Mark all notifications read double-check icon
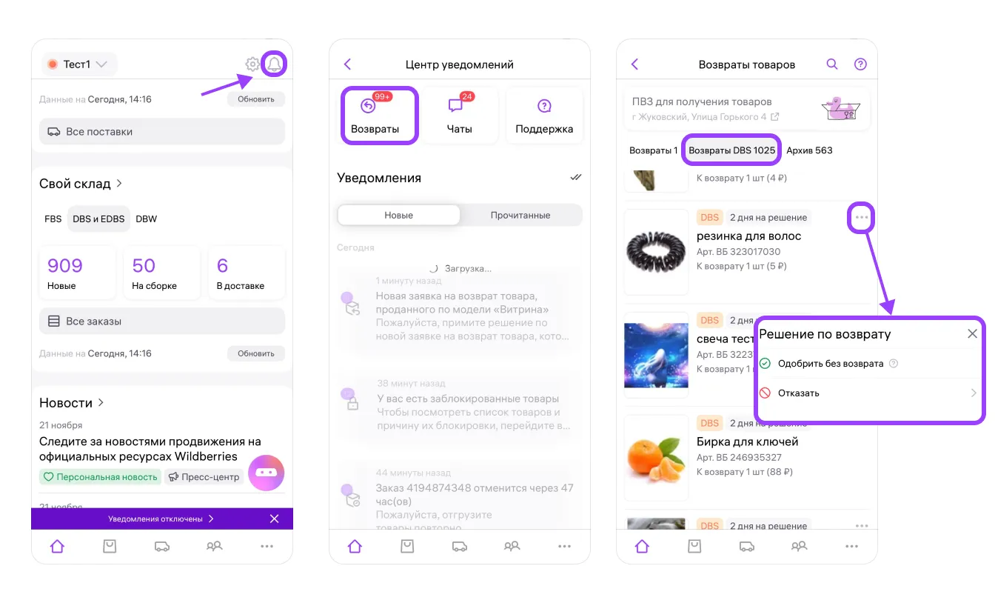This screenshot has width=995, height=603. [x=576, y=178]
